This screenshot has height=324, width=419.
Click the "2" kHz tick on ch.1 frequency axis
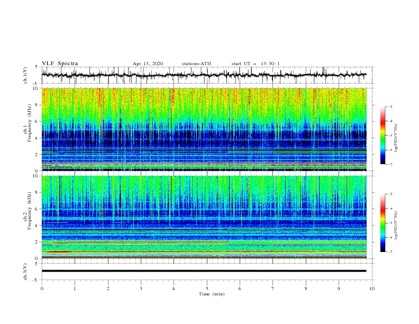click(x=37, y=154)
